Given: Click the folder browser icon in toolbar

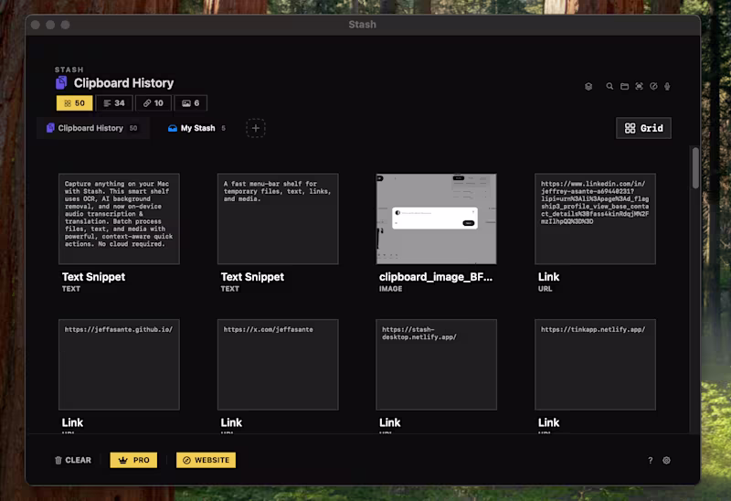Looking at the screenshot, I should coord(624,86).
